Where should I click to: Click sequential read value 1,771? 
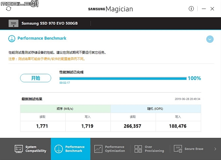(x=42, y=126)
